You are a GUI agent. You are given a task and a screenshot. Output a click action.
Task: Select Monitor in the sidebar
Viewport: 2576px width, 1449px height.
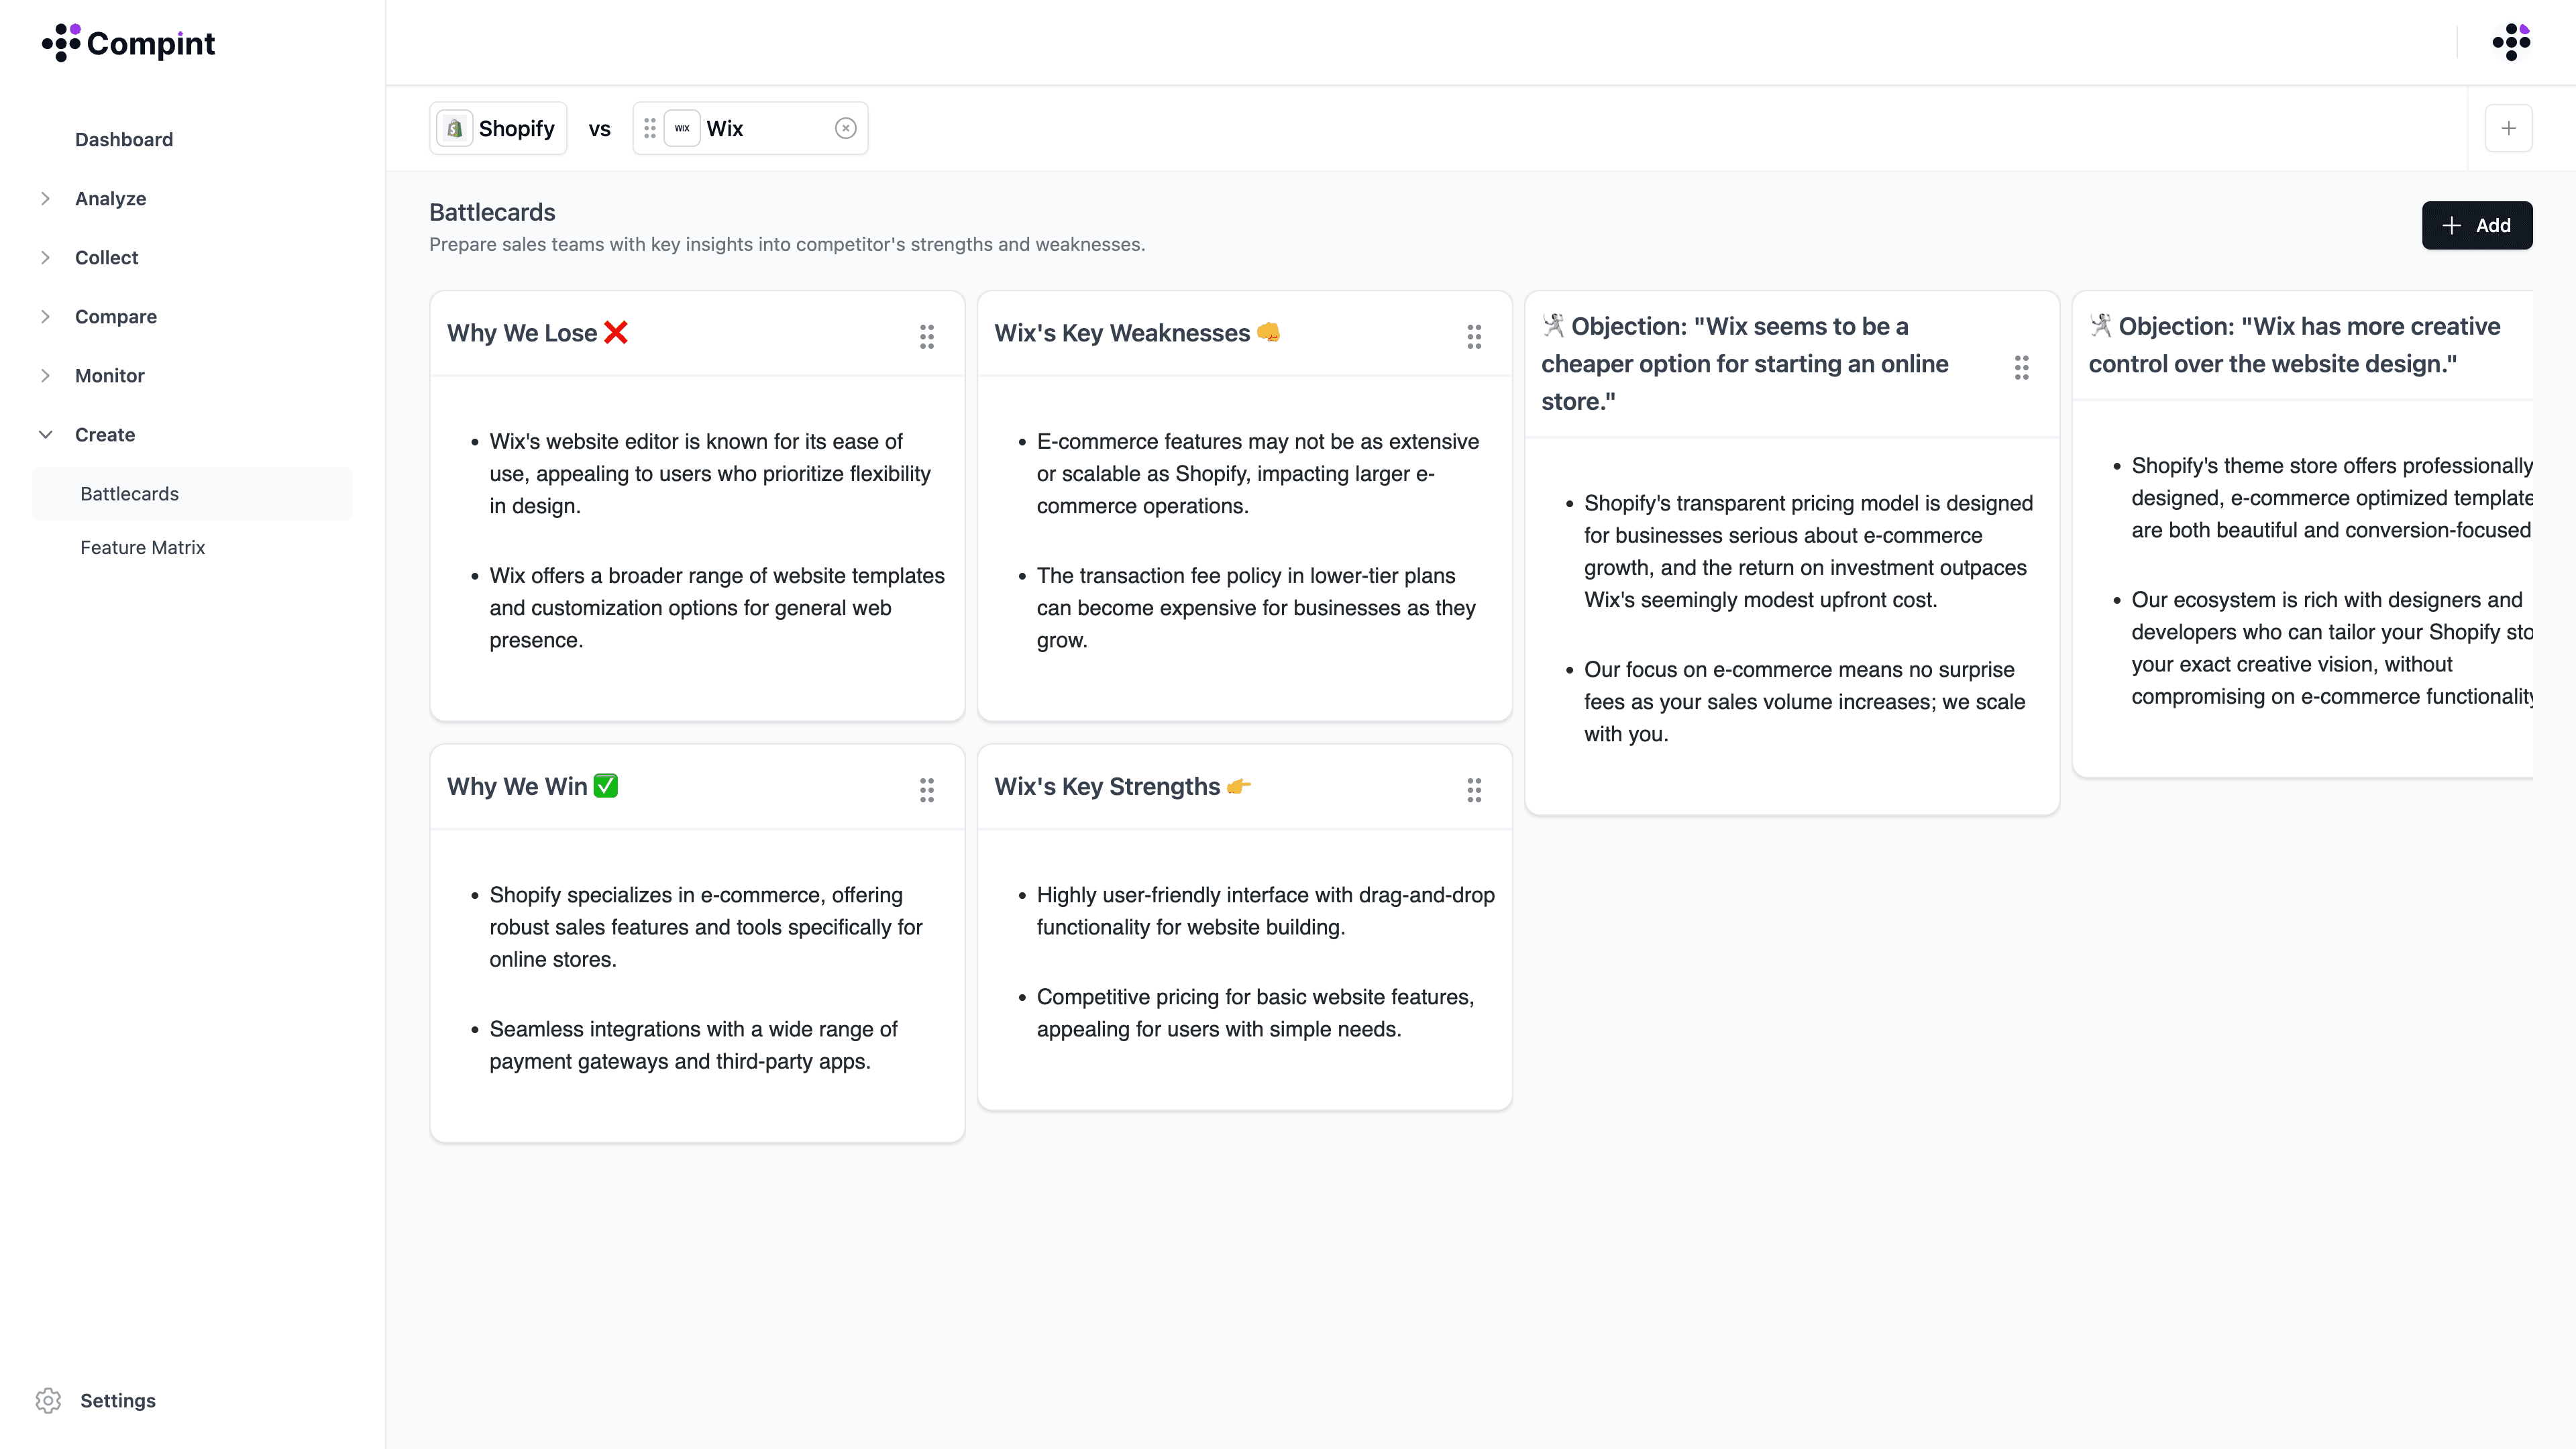pyautogui.click(x=110, y=375)
